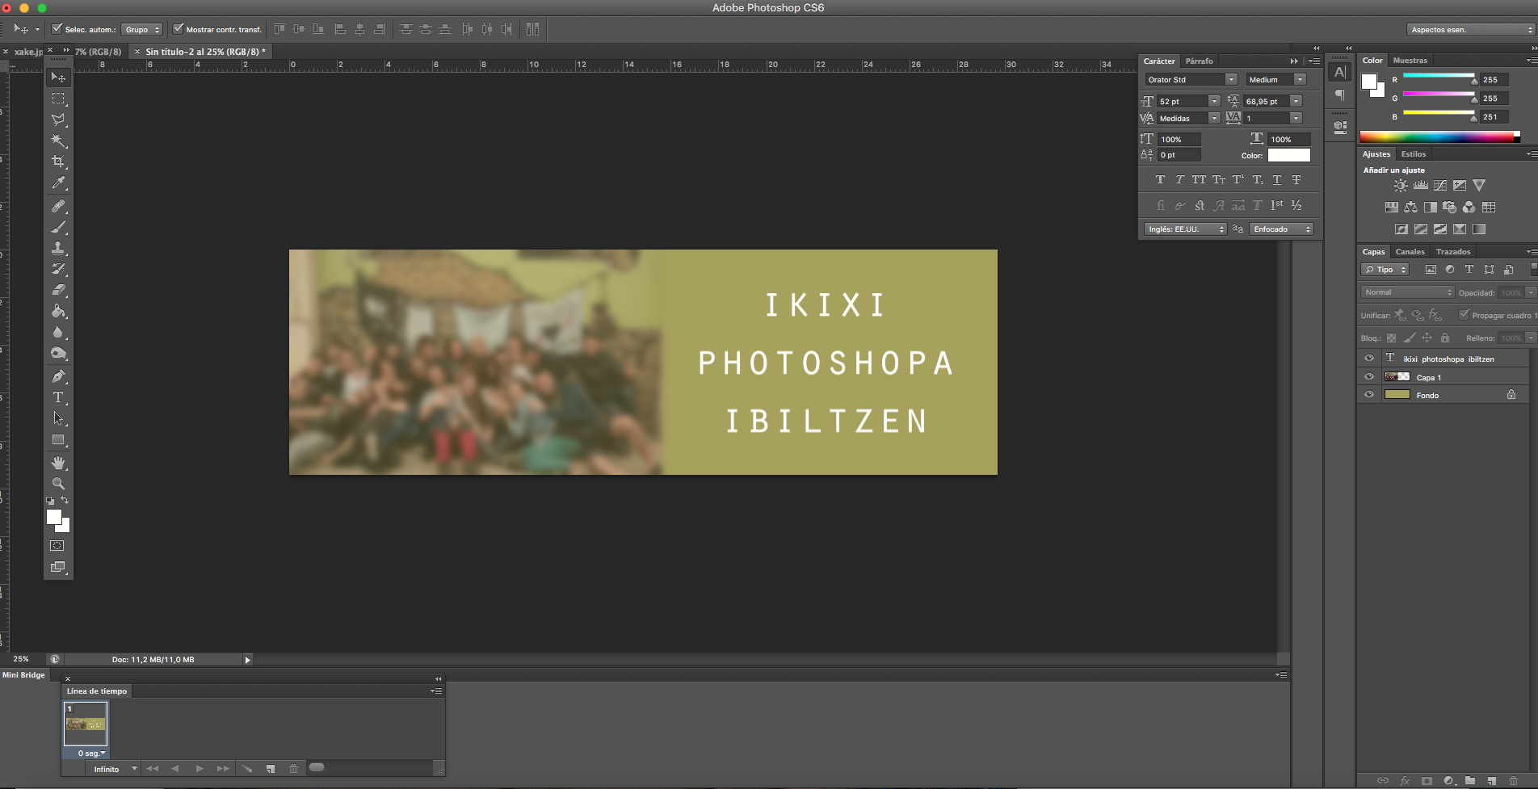Image resolution: width=1538 pixels, height=789 pixels.
Task: Switch to the Párrafo tab
Action: tap(1200, 61)
